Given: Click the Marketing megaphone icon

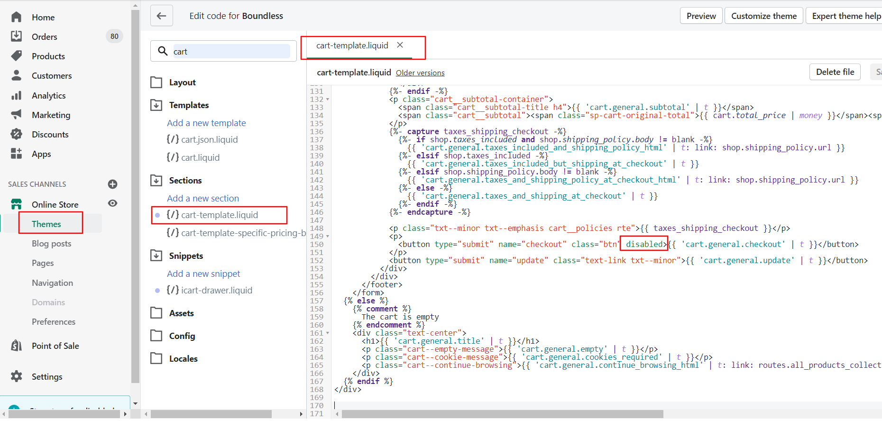Looking at the screenshot, I should click(17, 115).
